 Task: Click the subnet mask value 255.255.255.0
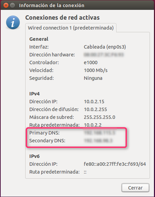[99, 117]
